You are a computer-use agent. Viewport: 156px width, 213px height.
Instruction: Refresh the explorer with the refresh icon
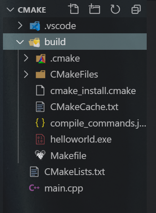coord(115,9)
